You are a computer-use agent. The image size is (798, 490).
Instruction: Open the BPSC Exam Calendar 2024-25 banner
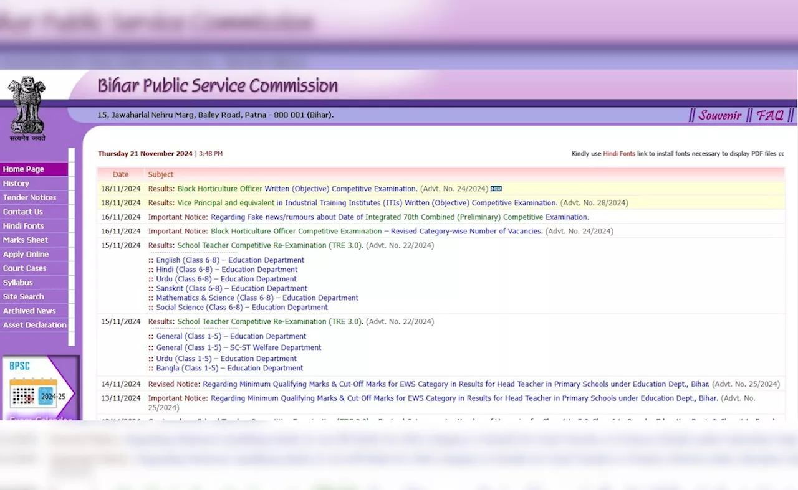(x=41, y=387)
